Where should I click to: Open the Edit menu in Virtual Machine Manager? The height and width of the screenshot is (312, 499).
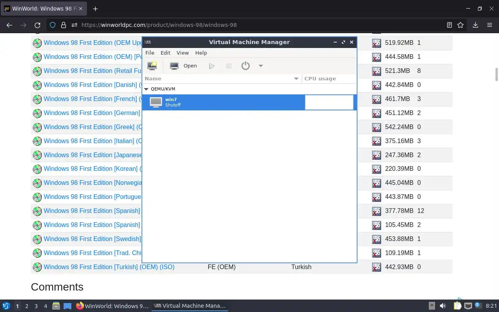point(165,53)
